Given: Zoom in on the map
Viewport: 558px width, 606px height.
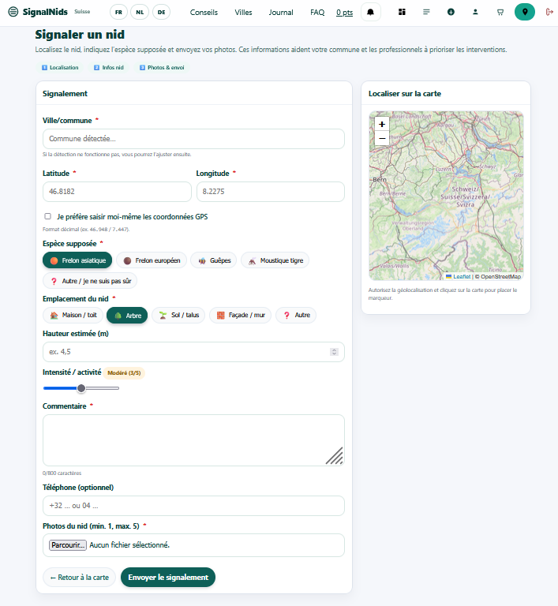Looking at the screenshot, I should [x=382, y=124].
